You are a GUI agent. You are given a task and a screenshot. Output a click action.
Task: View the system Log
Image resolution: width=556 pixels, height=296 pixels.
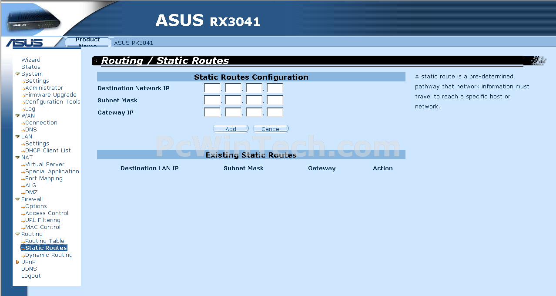click(30, 109)
